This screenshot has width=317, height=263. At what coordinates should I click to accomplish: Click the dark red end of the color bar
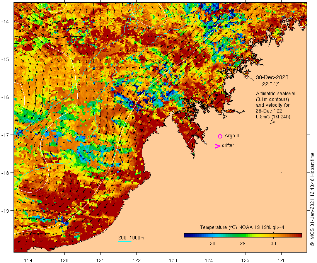coord(299,235)
